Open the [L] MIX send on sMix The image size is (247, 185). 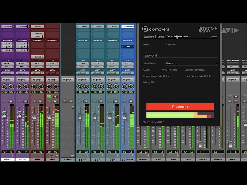(x=37, y=57)
